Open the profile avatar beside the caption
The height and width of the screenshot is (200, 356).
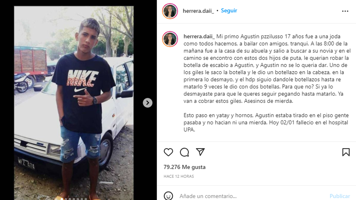pos(170,39)
